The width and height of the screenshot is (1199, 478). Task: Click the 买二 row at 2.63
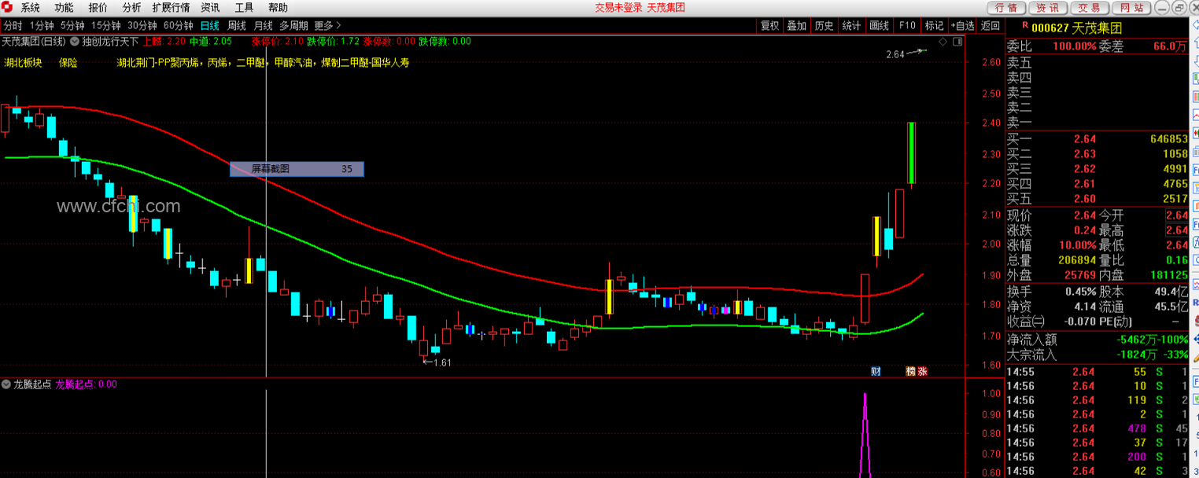1098,153
